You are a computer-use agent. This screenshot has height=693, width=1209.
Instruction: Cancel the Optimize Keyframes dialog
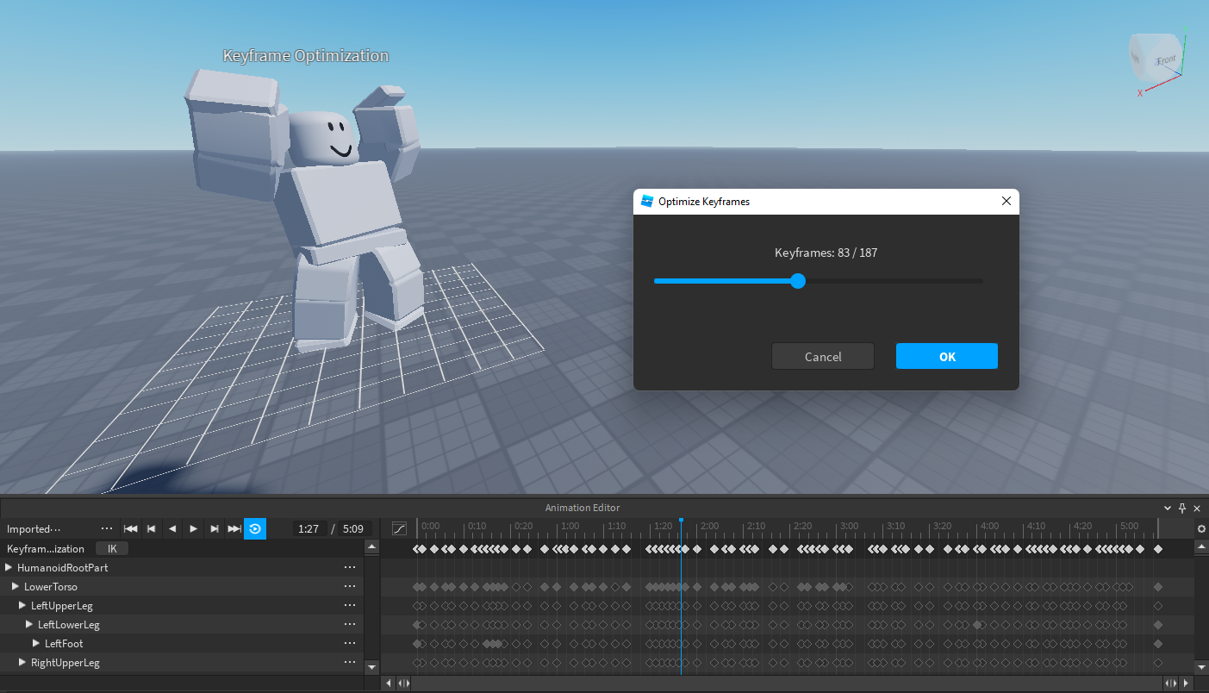pos(822,356)
